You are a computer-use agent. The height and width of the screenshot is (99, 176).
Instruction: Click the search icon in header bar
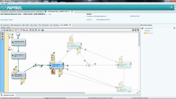click(172, 7)
